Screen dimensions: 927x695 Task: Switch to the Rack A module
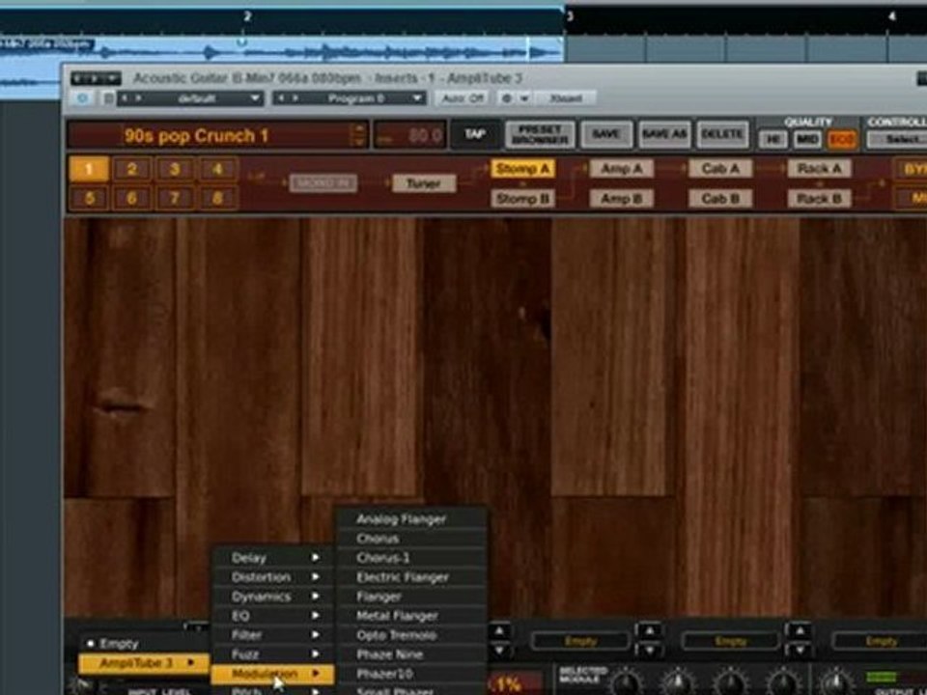pyautogui.click(x=820, y=169)
